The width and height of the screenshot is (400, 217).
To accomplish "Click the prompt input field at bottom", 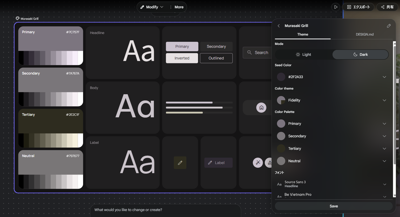I will click(x=165, y=210).
